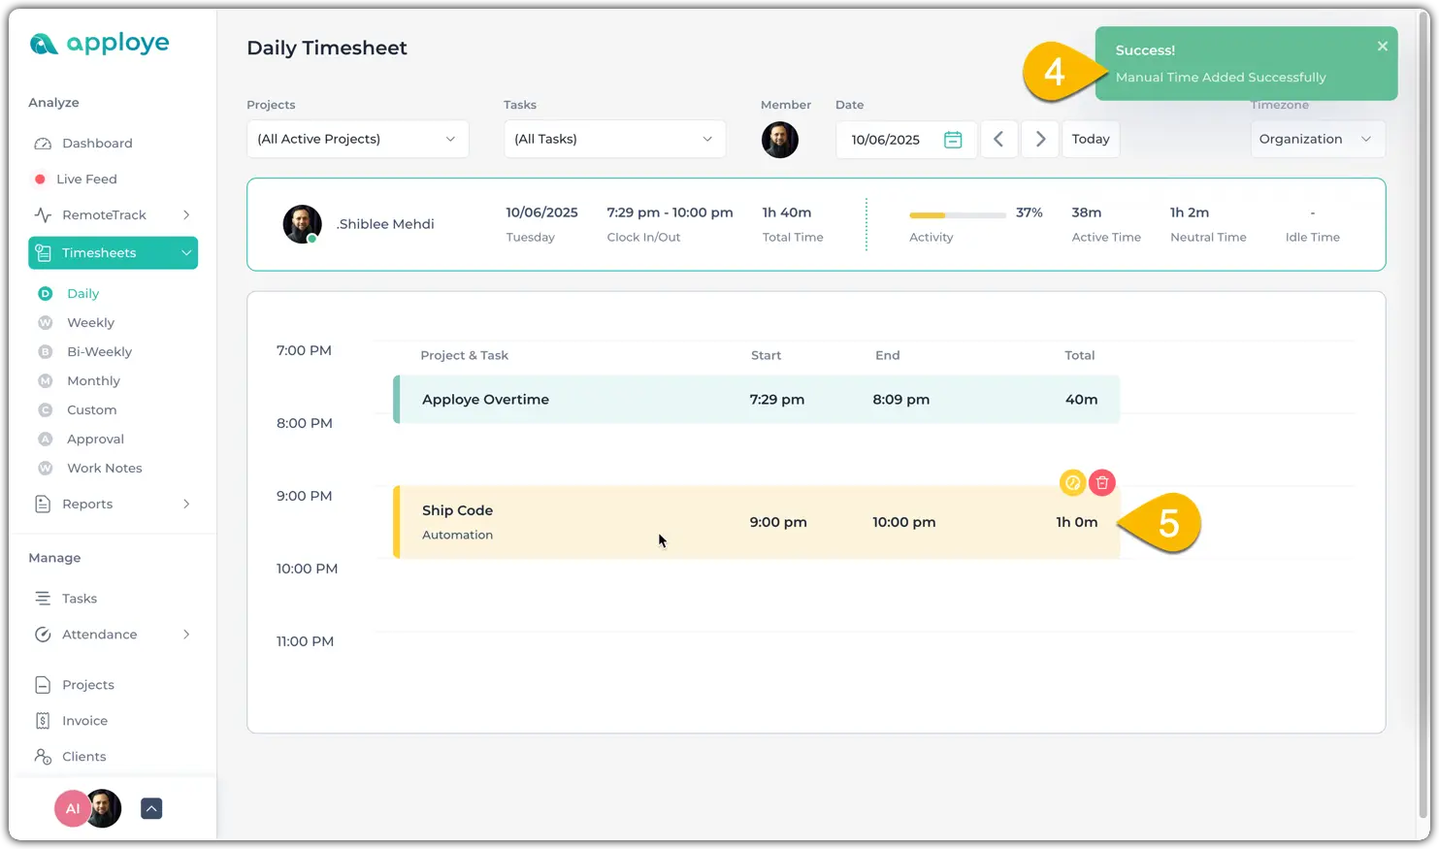Open Live Feed in sidebar

tap(86, 180)
